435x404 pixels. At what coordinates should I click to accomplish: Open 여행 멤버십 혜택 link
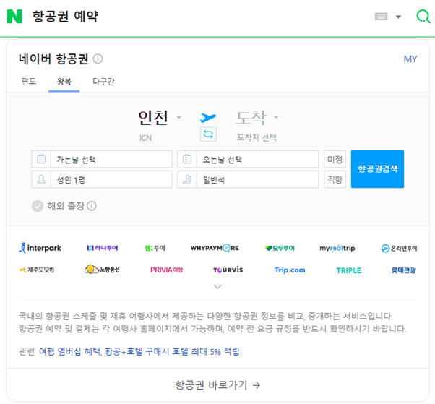coord(69,351)
